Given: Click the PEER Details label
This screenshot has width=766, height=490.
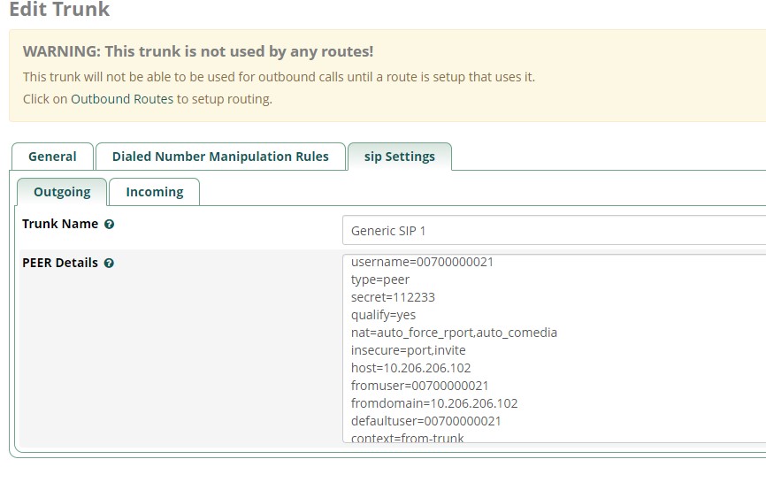Looking at the screenshot, I should (x=60, y=263).
